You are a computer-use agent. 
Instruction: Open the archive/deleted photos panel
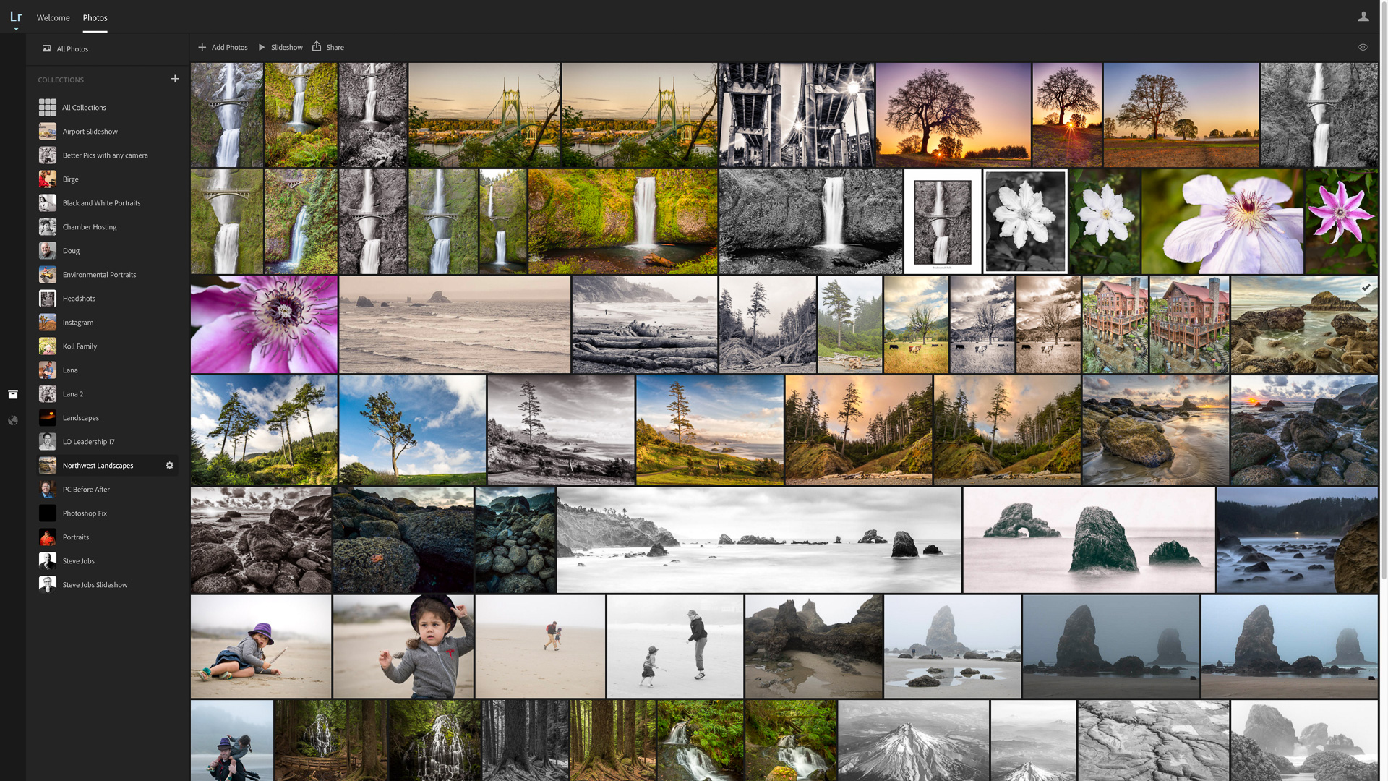13,394
